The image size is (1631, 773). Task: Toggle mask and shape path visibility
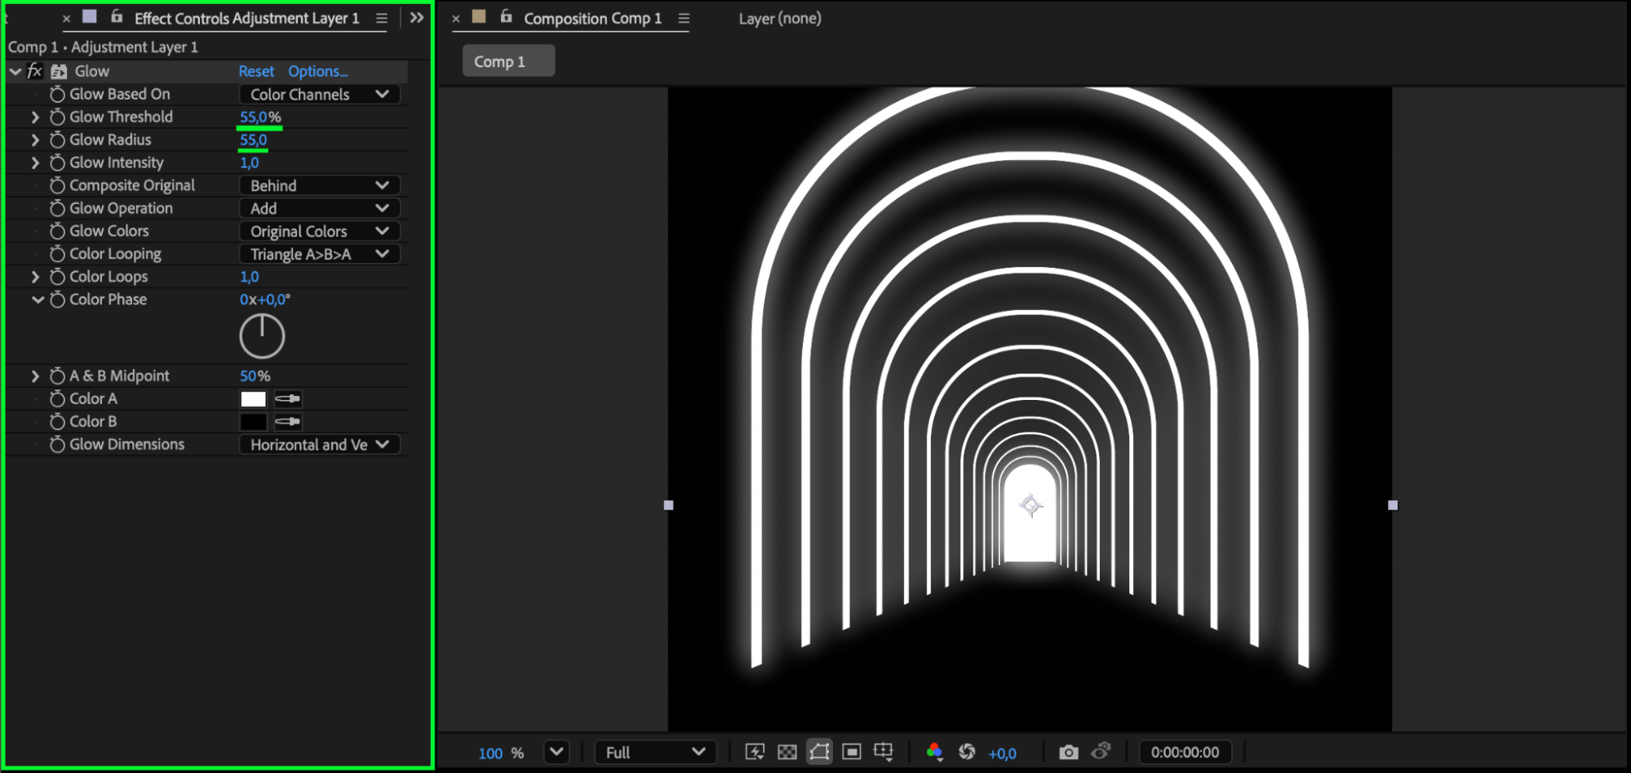tap(819, 752)
